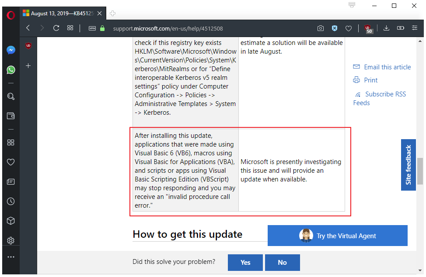Image resolution: width=426 pixels, height=277 pixels.
Task: Toggle the VPN badge in the address bar
Action: pos(92,28)
